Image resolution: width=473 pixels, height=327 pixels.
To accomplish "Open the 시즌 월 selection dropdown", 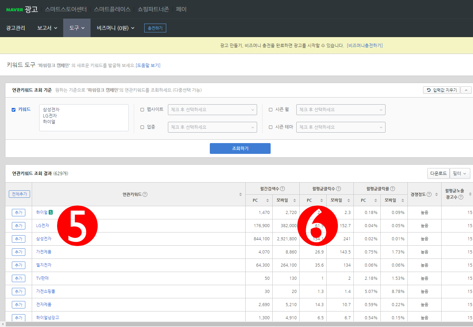I will [x=341, y=110].
